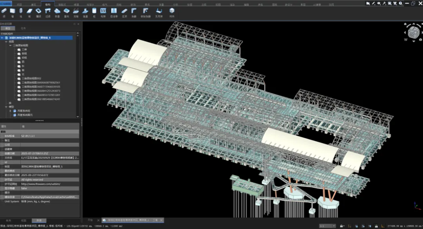Select the 后浇带 post-cast strip tool

[114, 12]
